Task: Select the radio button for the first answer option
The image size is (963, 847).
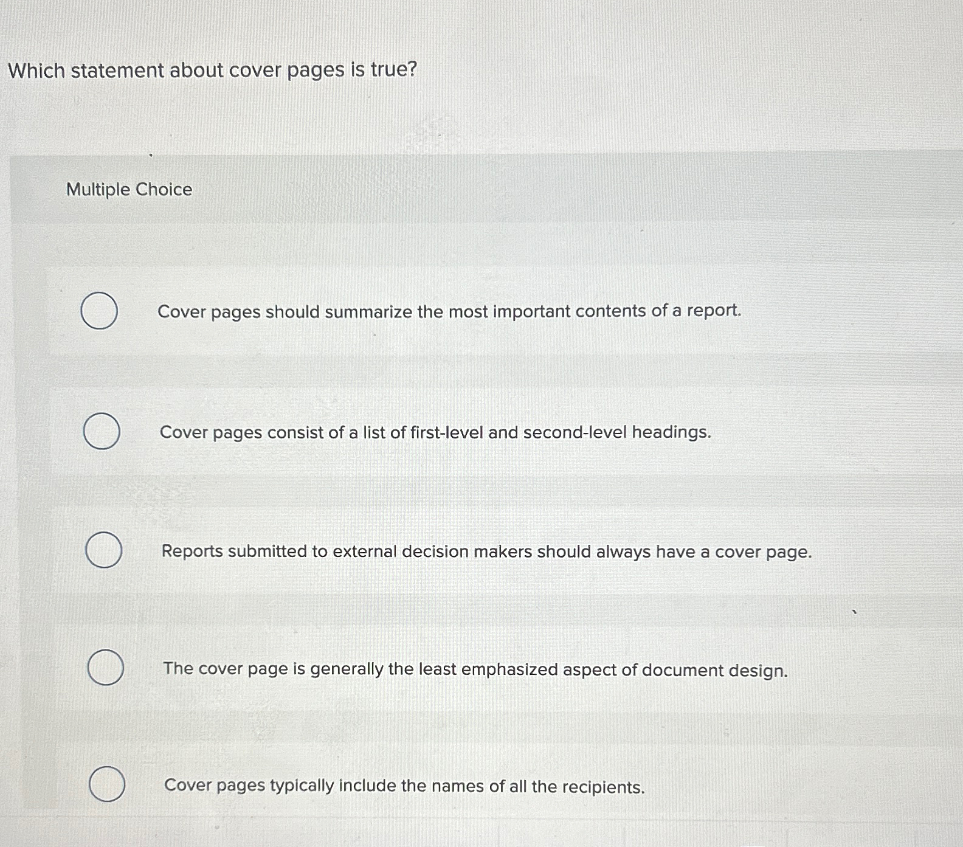Action: pos(100,311)
